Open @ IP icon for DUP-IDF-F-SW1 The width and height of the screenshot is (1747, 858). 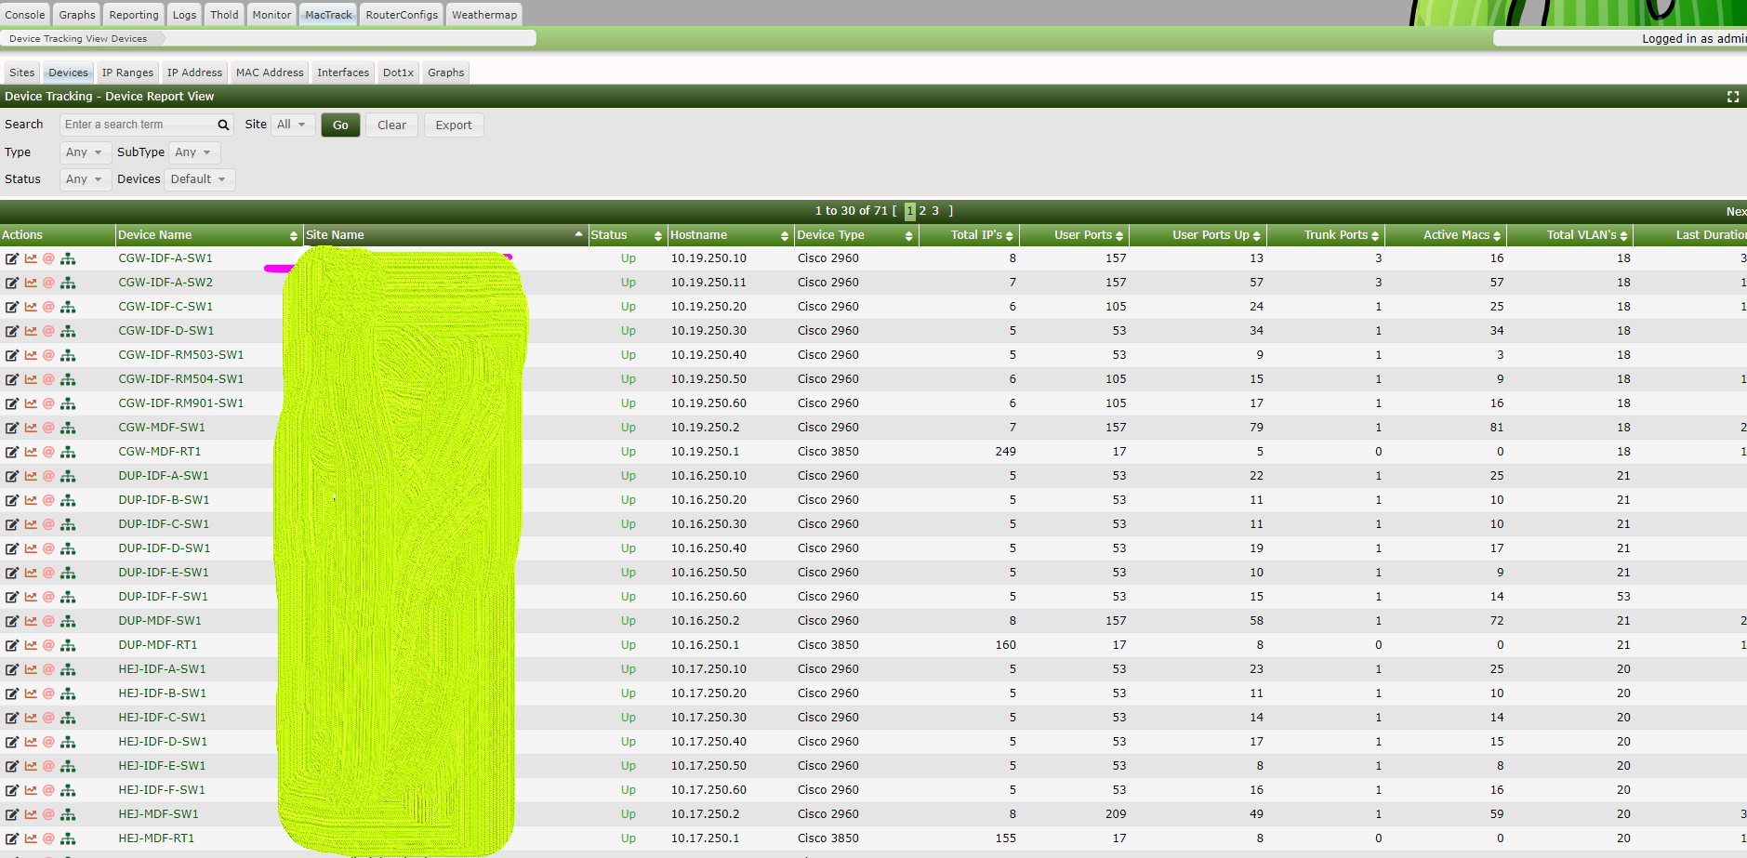[x=48, y=597]
